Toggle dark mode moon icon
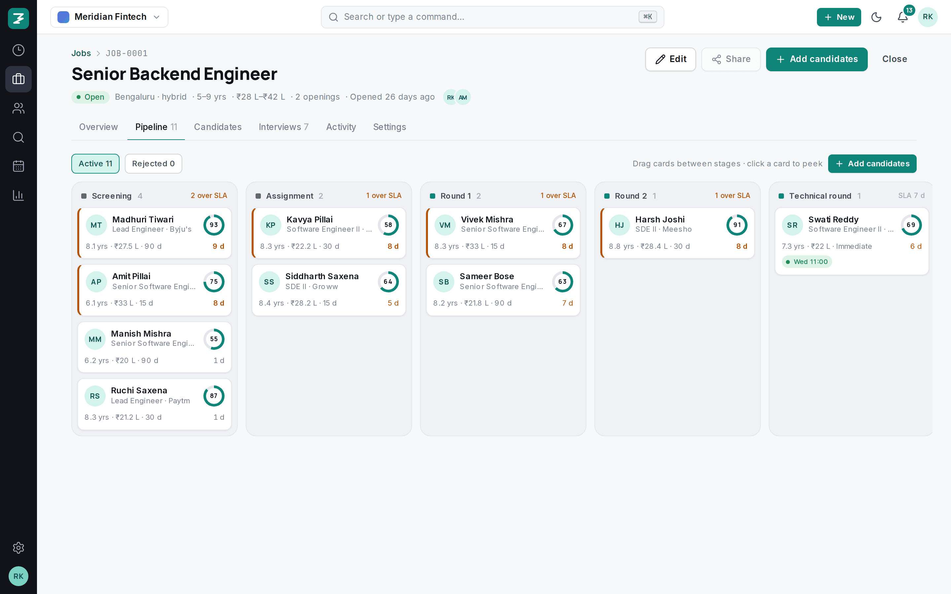Image resolution: width=951 pixels, height=594 pixels. 876,17
